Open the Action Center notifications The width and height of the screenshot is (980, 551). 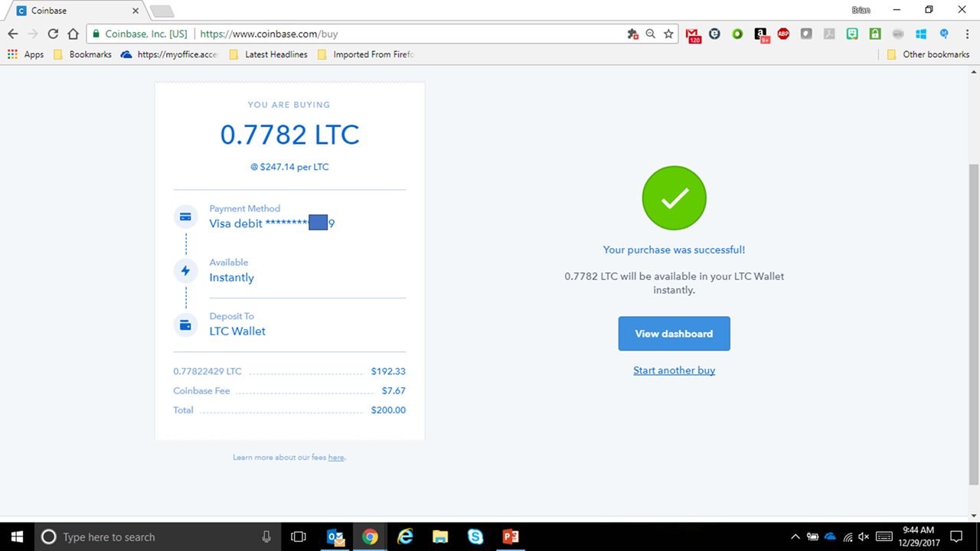click(956, 536)
